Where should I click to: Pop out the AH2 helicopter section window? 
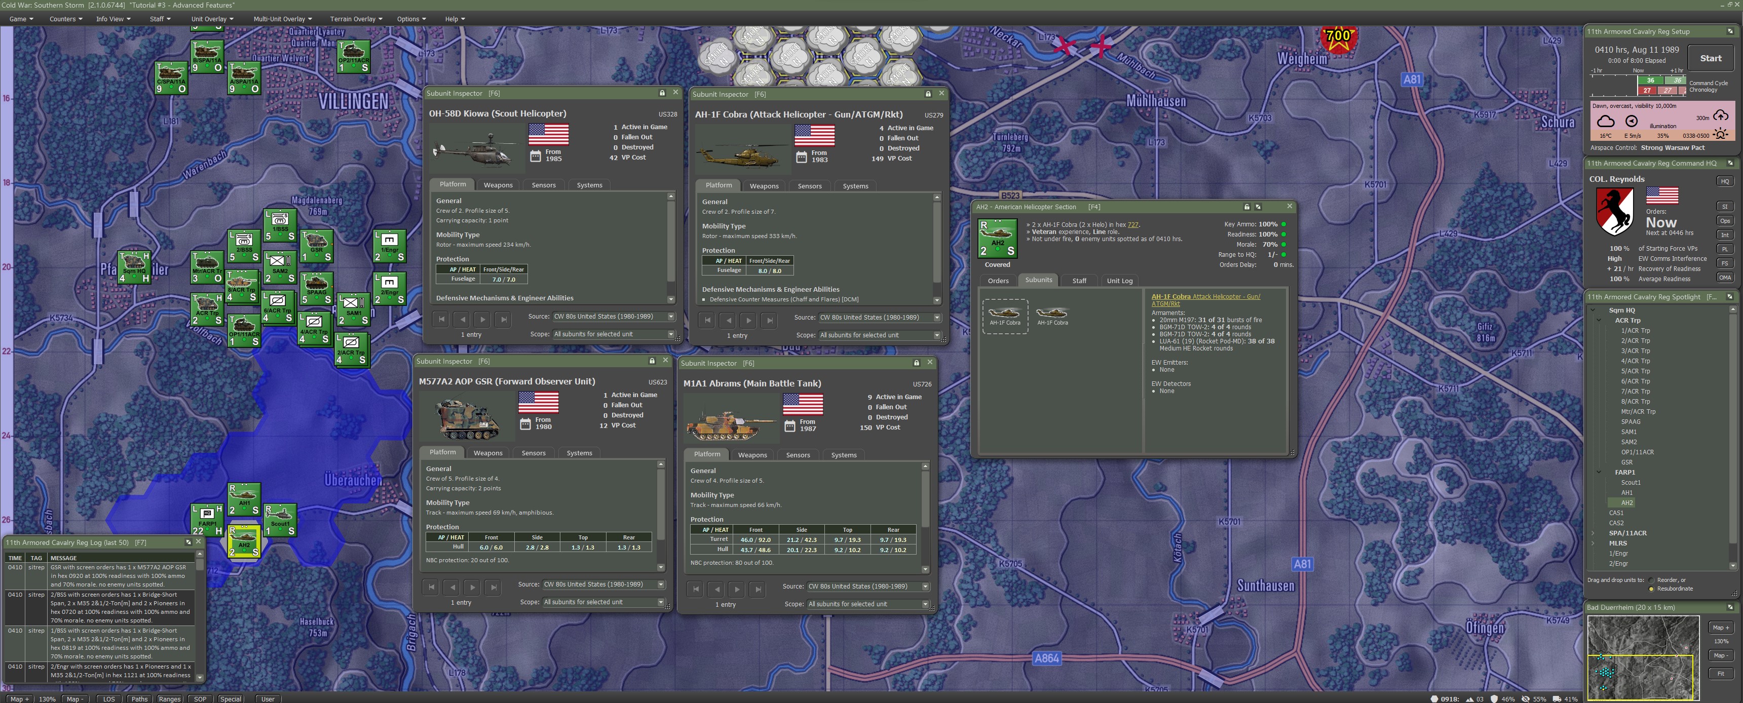click(x=1258, y=206)
